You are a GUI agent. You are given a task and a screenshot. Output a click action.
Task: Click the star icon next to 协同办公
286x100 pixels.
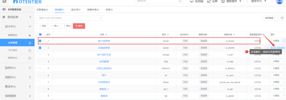click(x=30, y=58)
